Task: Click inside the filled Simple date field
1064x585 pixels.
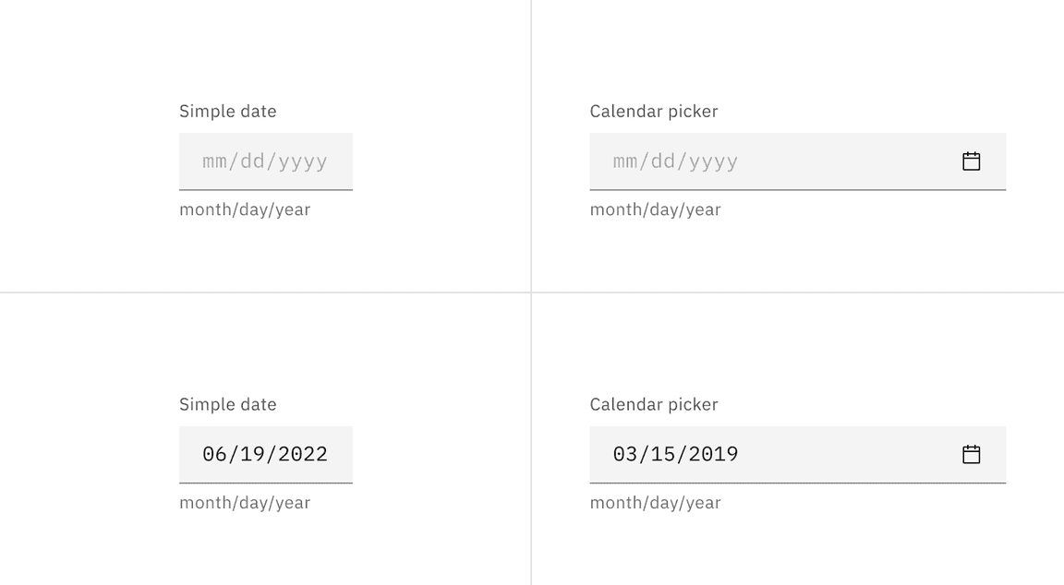Action: point(266,454)
